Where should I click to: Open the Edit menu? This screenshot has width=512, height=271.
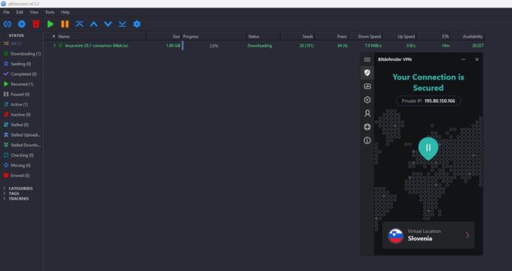pyautogui.click(x=20, y=12)
